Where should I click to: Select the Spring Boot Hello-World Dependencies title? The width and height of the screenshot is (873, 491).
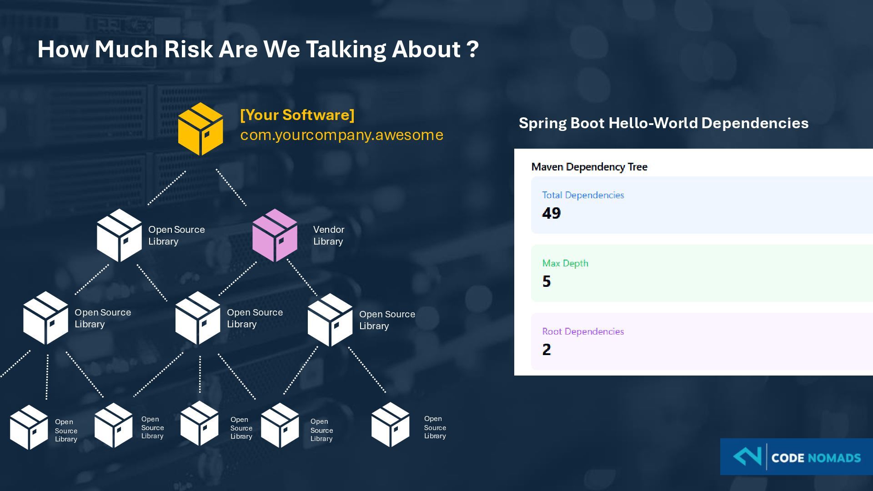(x=663, y=123)
